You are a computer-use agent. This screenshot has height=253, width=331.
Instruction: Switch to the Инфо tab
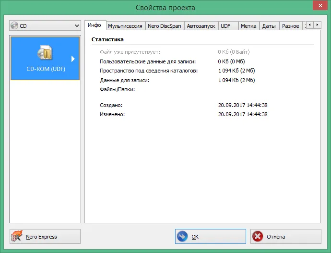coord(95,25)
